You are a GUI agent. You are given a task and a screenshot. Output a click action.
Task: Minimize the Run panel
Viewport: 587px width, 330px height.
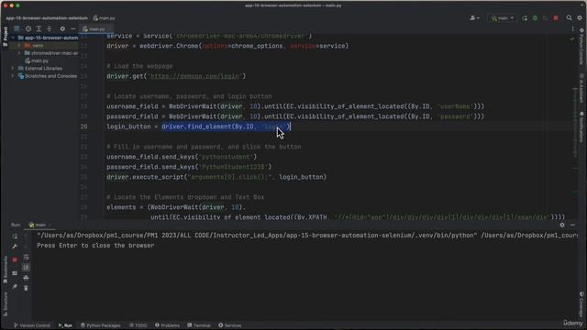(572, 225)
